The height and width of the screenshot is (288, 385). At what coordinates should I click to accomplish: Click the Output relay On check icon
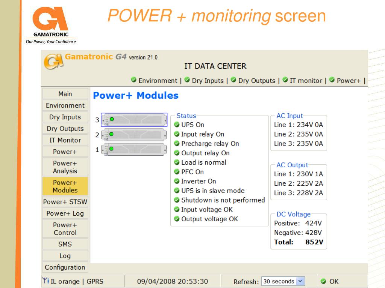[x=177, y=153]
